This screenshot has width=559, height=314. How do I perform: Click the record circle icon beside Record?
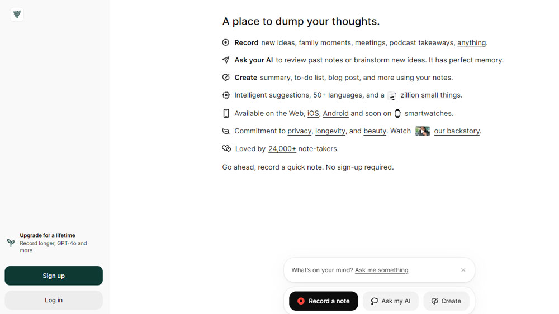click(x=226, y=42)
